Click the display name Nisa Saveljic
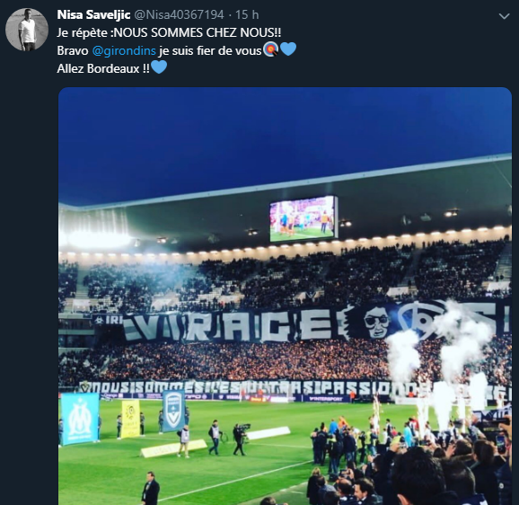 pyautogui.click(x=93, y=14)
